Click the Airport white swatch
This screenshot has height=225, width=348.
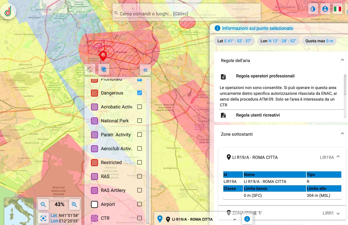(x=94, y=204)
